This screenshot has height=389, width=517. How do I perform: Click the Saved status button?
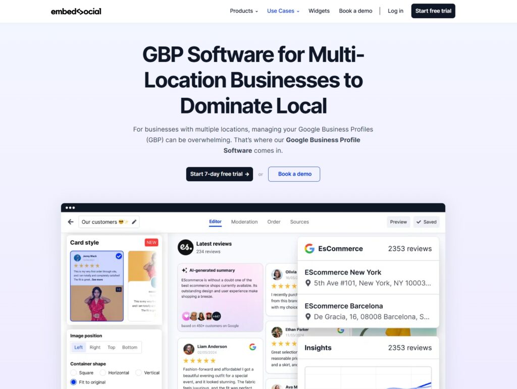click(x=426, y=221)
